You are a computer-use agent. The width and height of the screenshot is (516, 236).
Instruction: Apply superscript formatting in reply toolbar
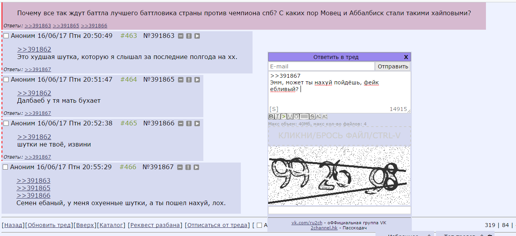[318, 116]
